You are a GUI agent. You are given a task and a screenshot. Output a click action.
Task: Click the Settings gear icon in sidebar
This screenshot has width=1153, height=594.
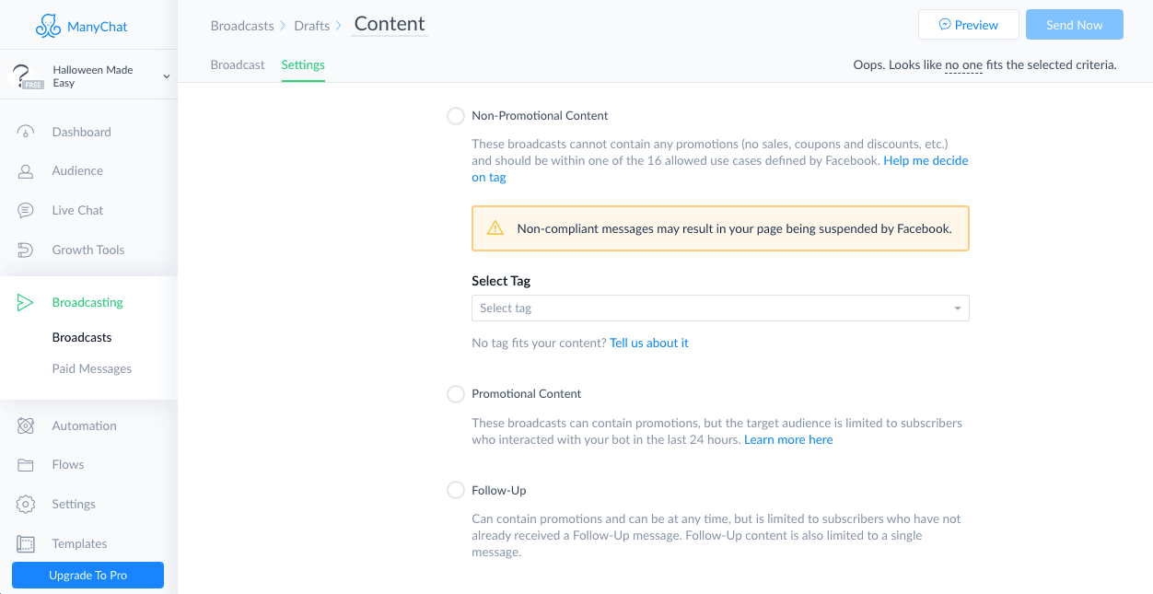(26, 505)
